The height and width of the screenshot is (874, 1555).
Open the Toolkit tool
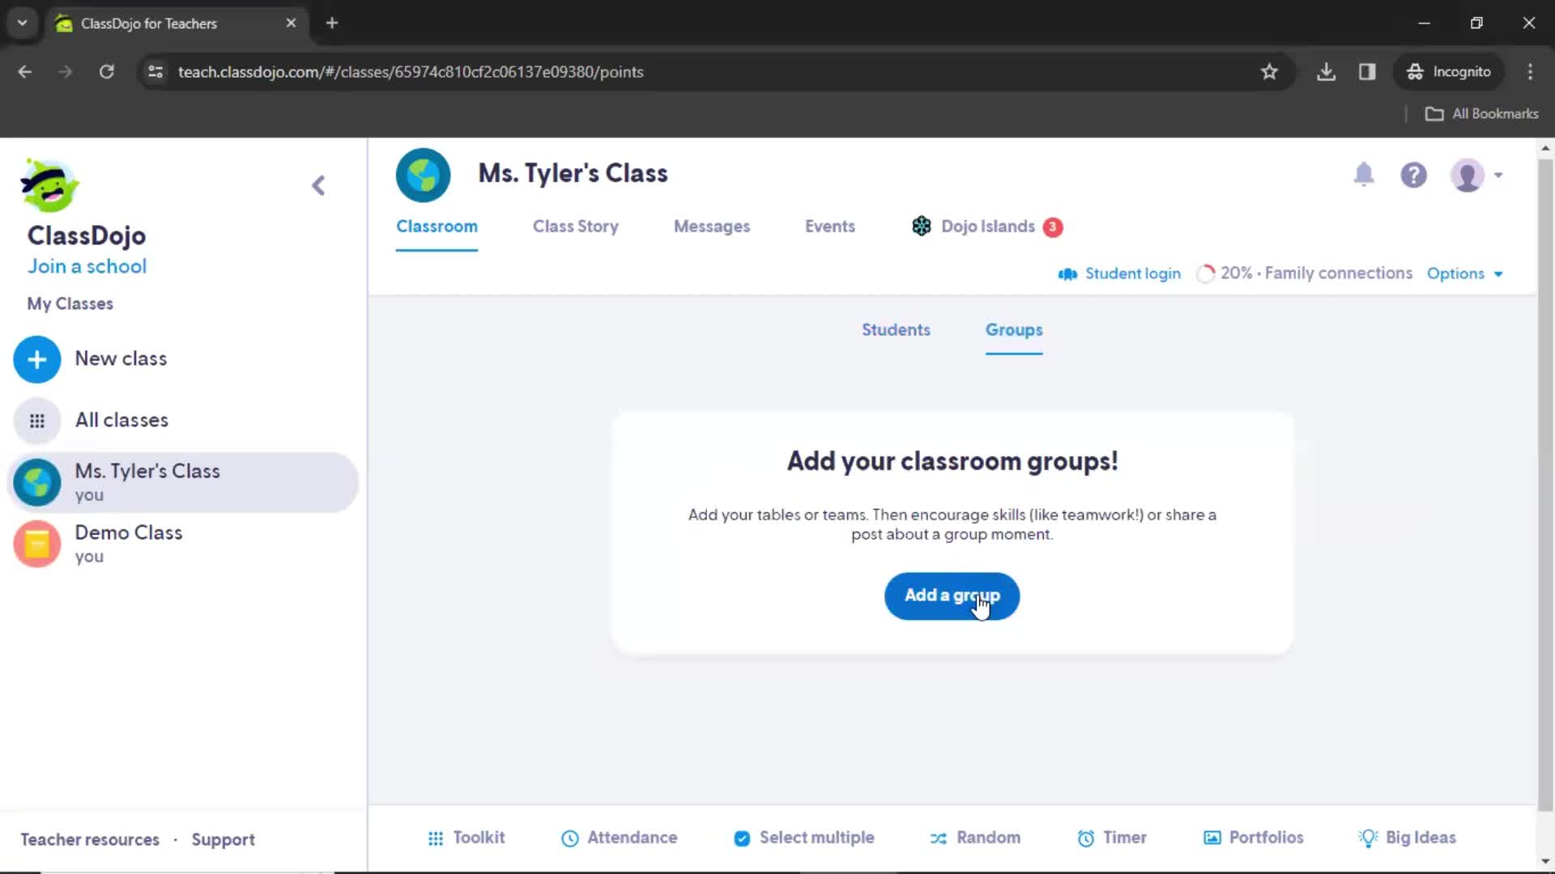(x=465, y=837)
